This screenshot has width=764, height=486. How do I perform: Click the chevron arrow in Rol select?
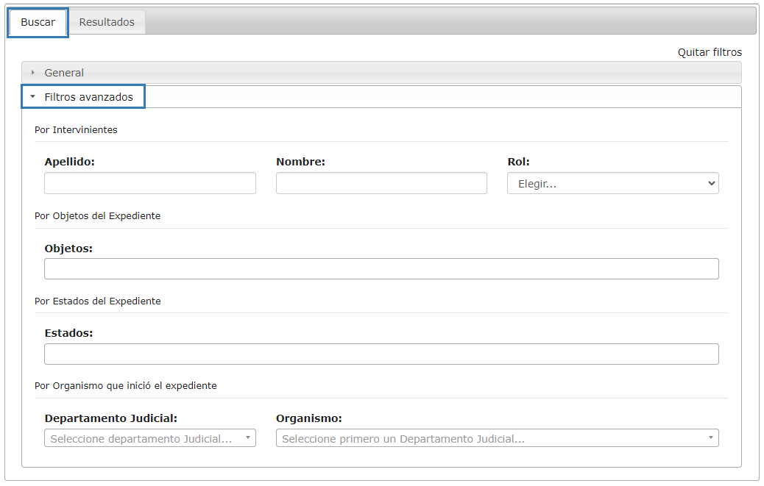[x=710, y=184]
